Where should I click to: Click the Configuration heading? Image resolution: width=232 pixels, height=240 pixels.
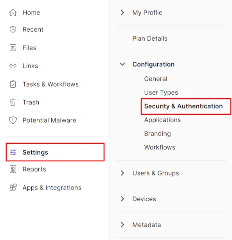click(153, 64)
